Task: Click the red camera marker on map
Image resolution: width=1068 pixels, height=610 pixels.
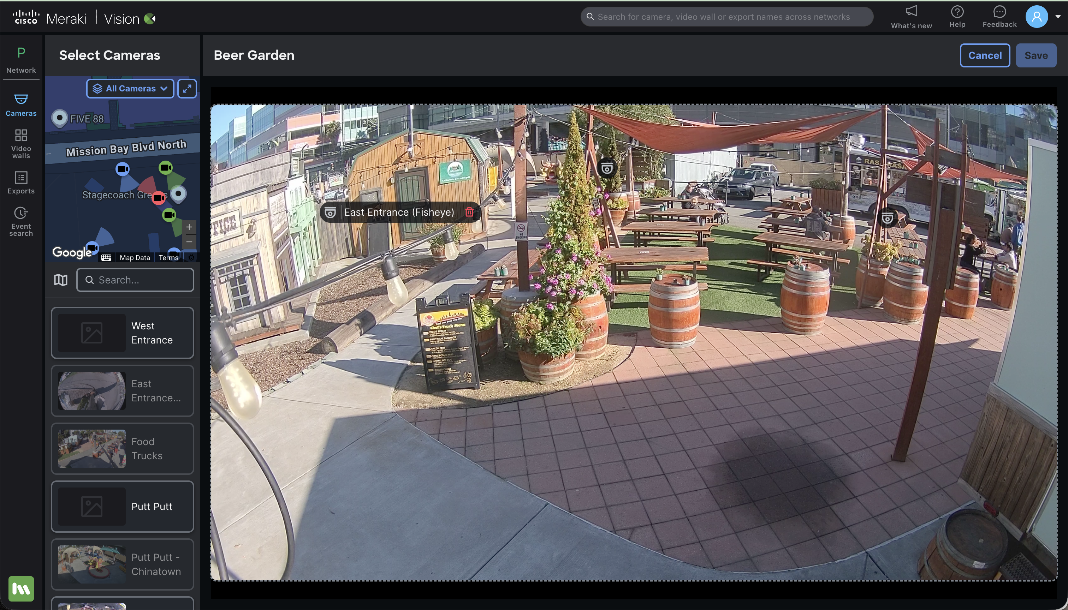Action: (159, 198)
